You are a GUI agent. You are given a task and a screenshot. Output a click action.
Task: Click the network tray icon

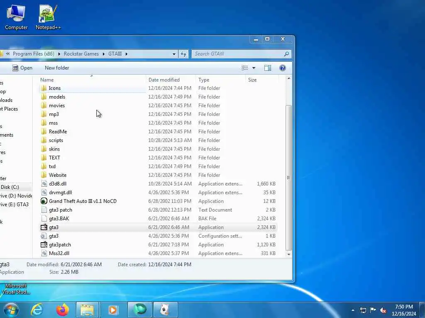click(363, 311)
